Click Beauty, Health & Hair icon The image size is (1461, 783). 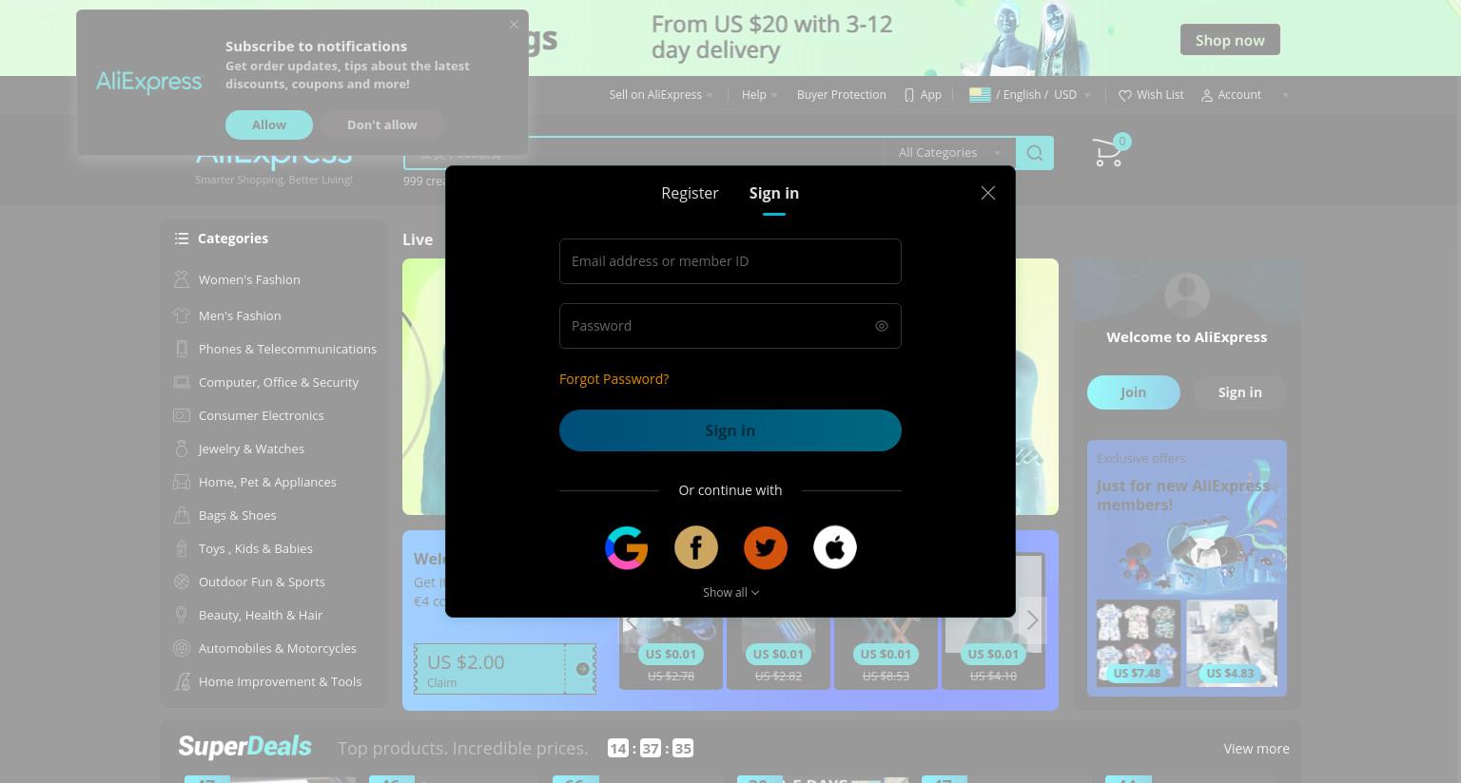(x=182, y=615)
